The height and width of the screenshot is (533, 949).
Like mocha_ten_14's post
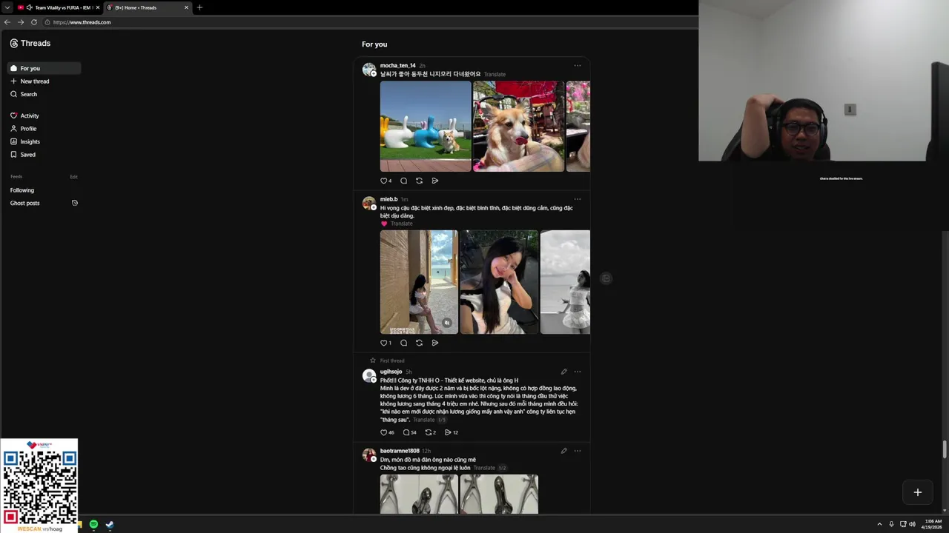(x=384, y=181)
